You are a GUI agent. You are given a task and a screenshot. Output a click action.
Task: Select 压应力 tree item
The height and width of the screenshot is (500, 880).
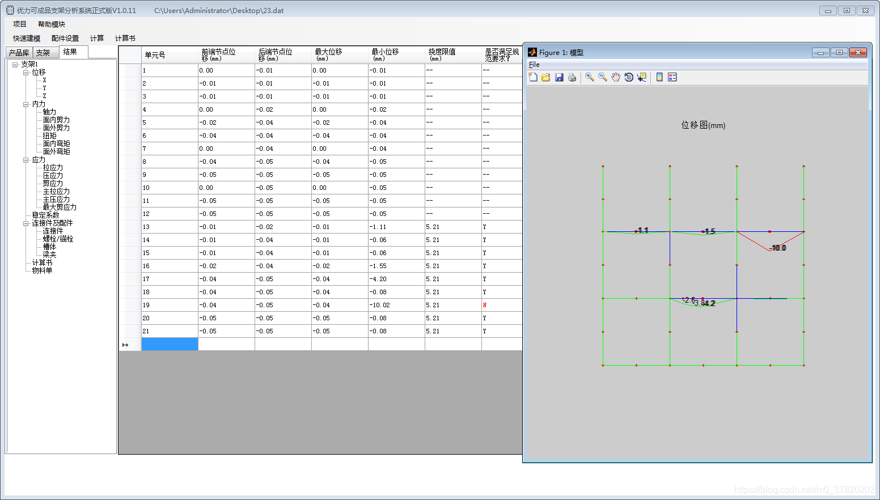pyautogui.click(x=53, y=176)
